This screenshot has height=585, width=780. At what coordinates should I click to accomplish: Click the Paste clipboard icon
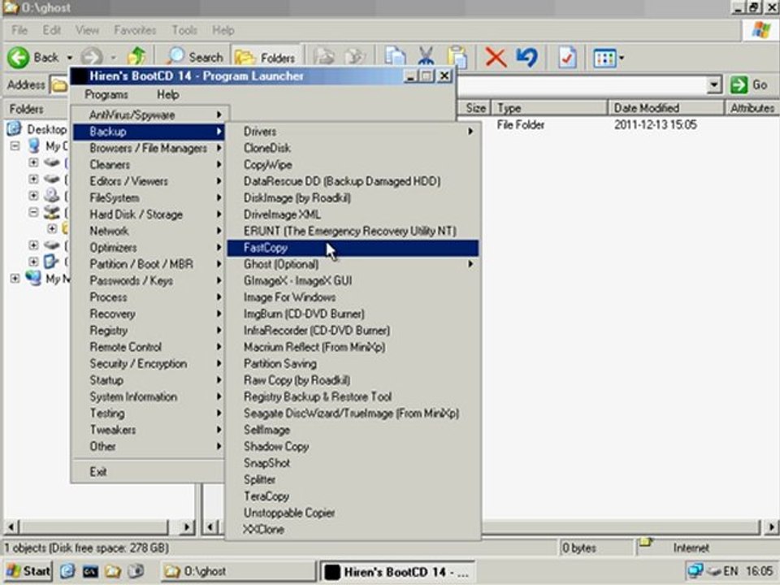click(457, 58)
